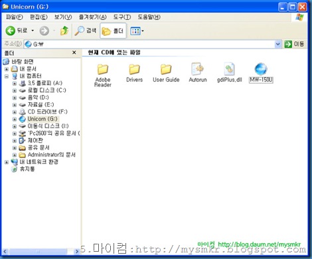The image size is (312, 259).
Task: Collapse the 내 컴퓨터 tree node
Action: click(7, 76)
